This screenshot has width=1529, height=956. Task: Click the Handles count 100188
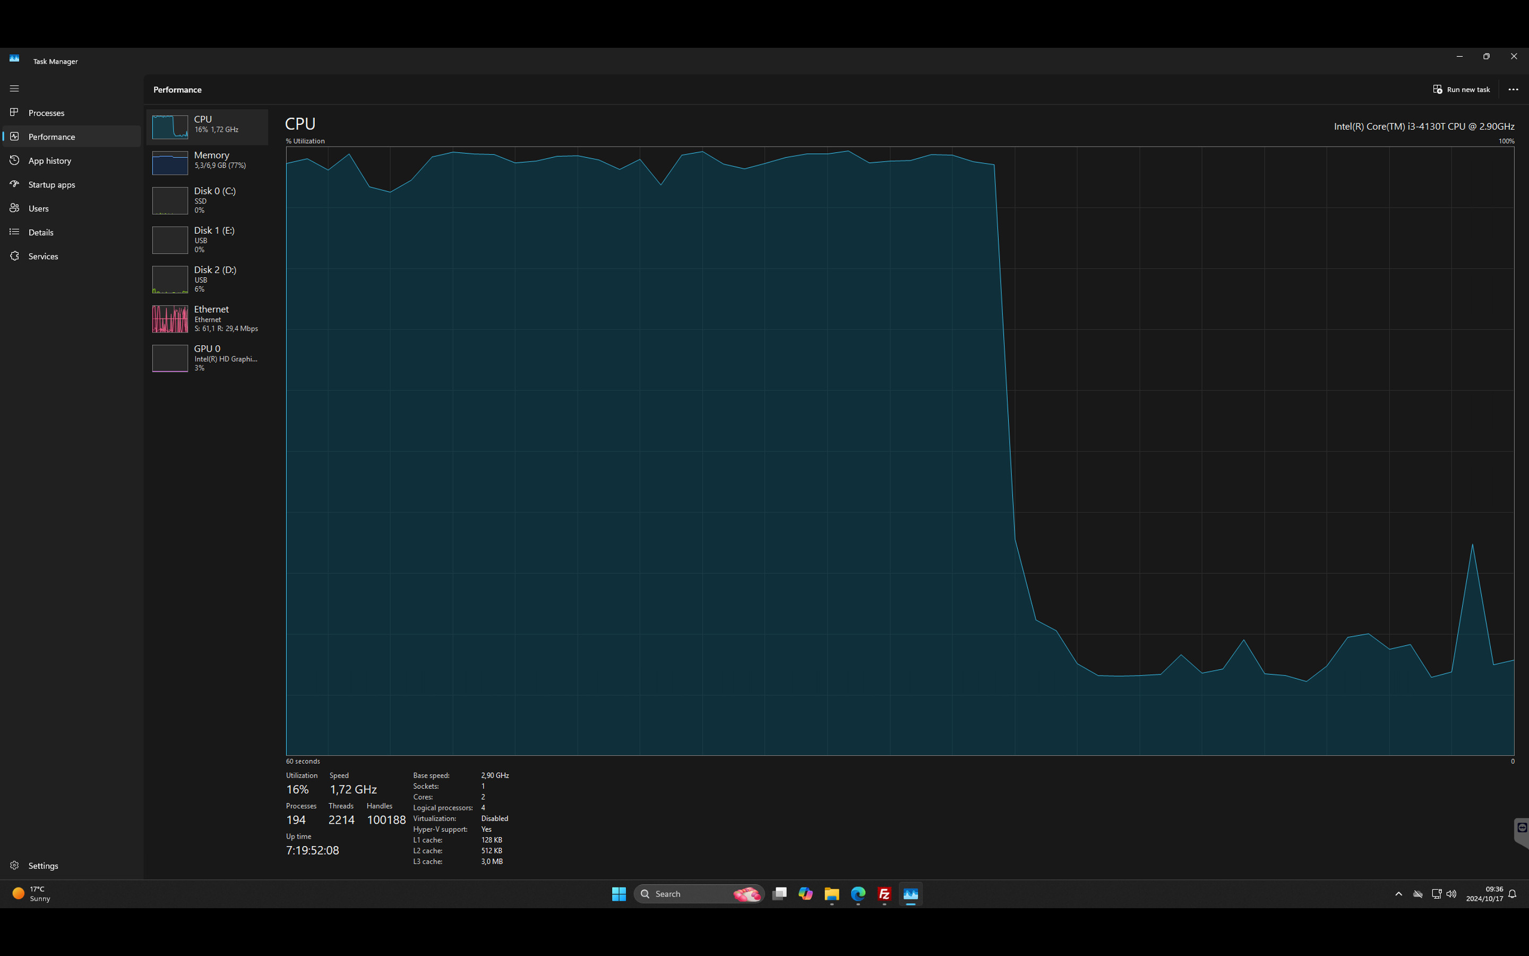click(386, 820)
